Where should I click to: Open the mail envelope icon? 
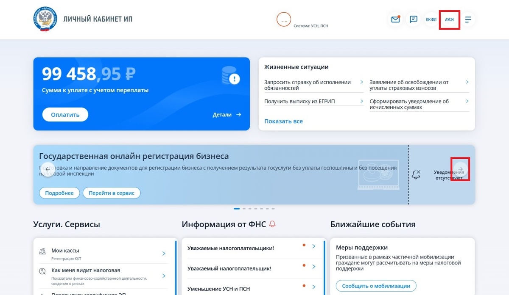(395, 19)
